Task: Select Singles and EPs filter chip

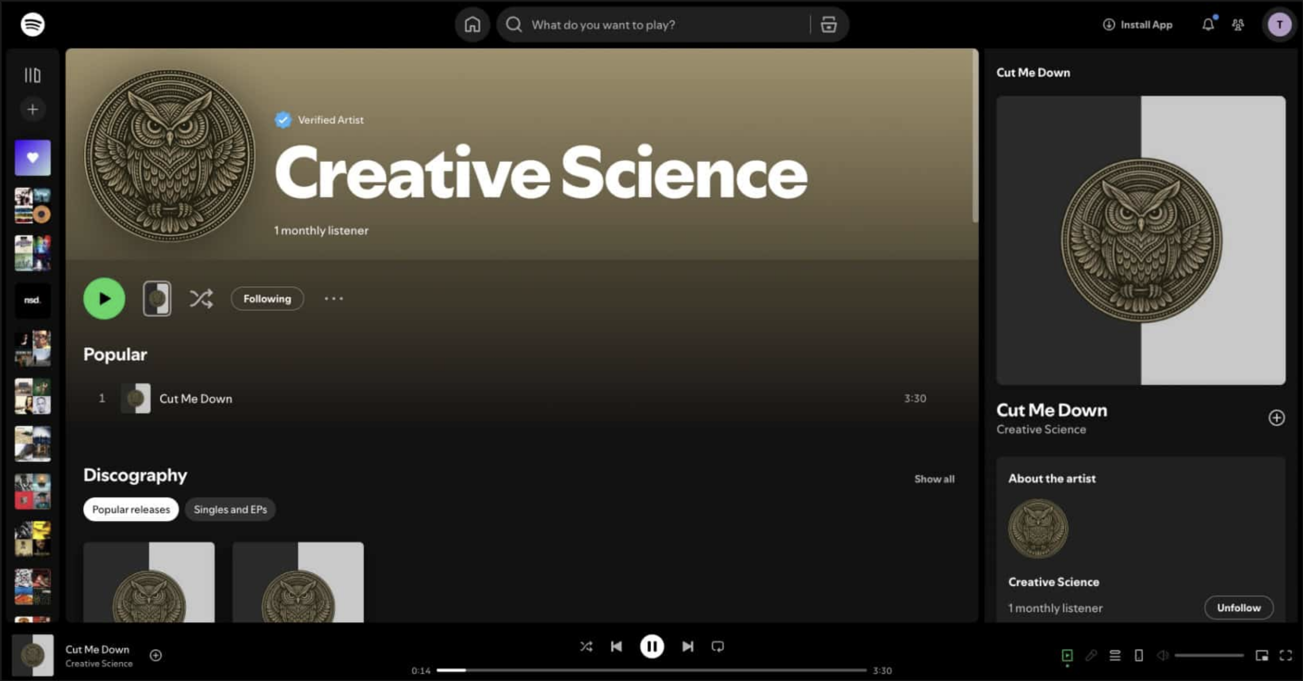Action: [x=230, y=509]
